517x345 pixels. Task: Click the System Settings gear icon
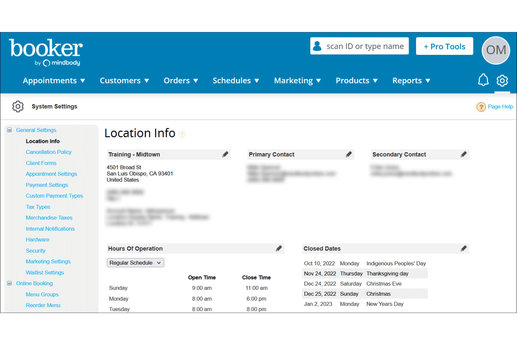pyautogui.click(x=18, y=106)
